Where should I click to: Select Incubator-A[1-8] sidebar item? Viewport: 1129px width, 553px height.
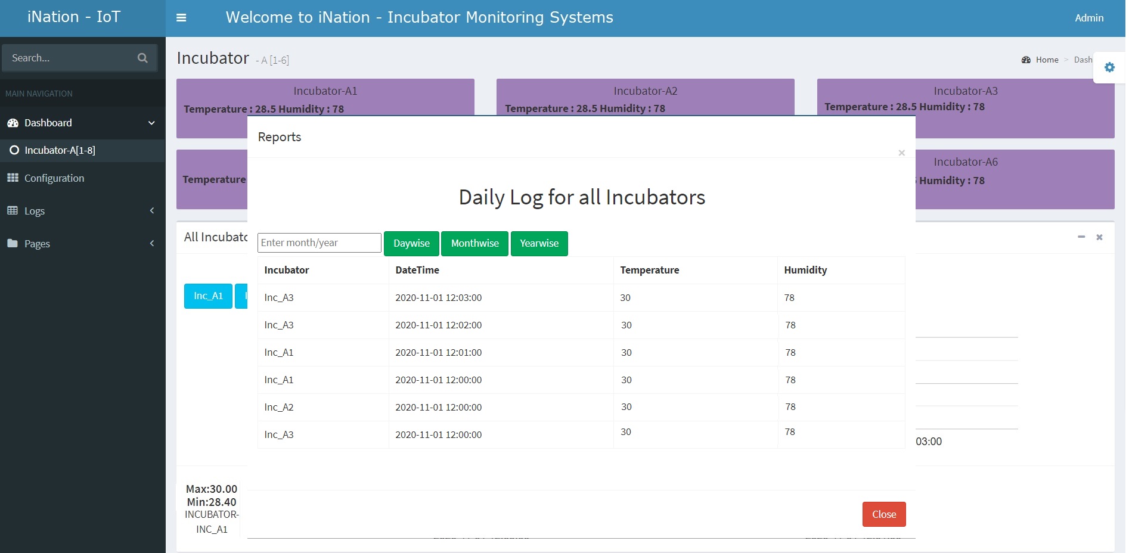[x=60, y=150]
